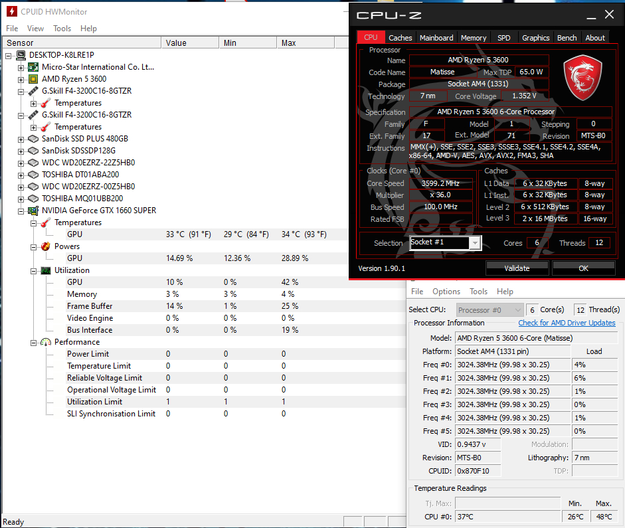The image size is (625, 528).
Task: Click the thermometer icon under the NVIDIA GPU
Action: 46,222
